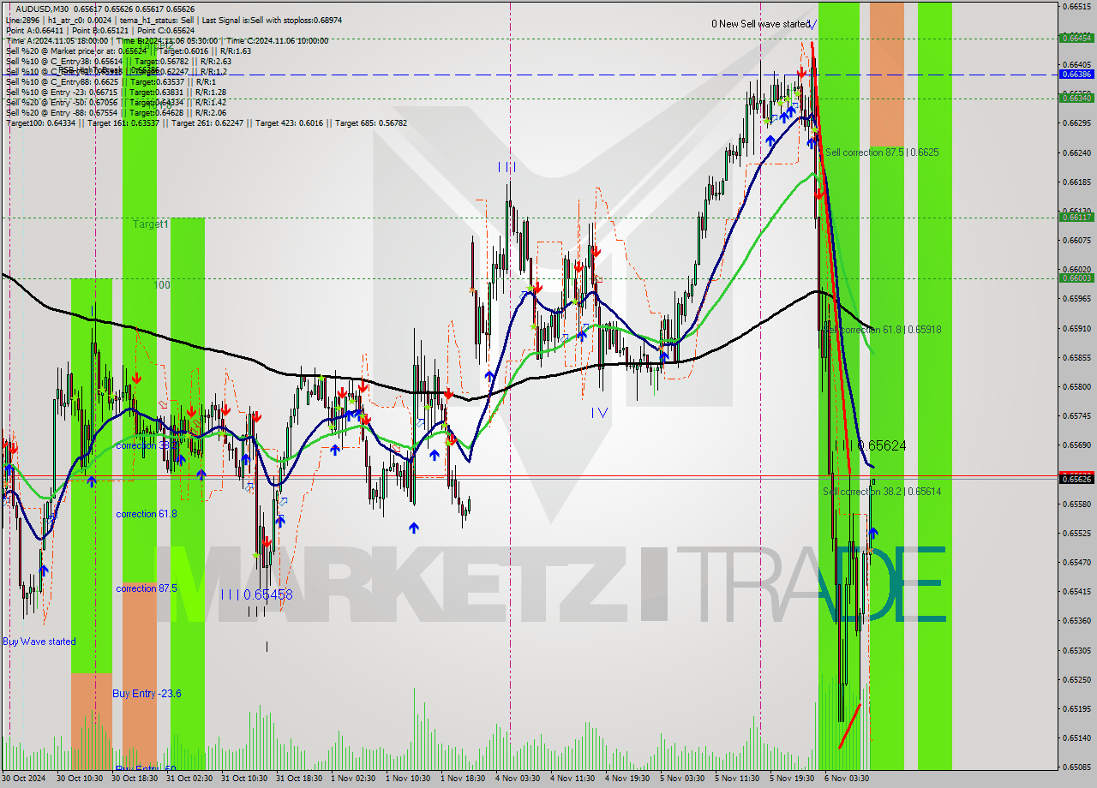Click the green price tag 0.66117

(1076, 218)
